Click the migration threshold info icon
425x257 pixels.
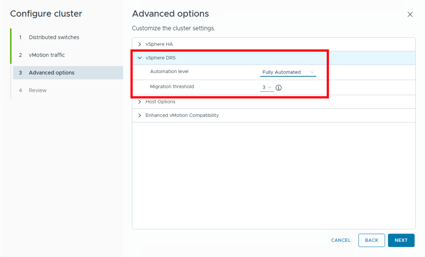click(279, 88)
